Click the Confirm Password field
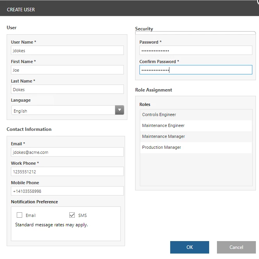 point(196,70)
